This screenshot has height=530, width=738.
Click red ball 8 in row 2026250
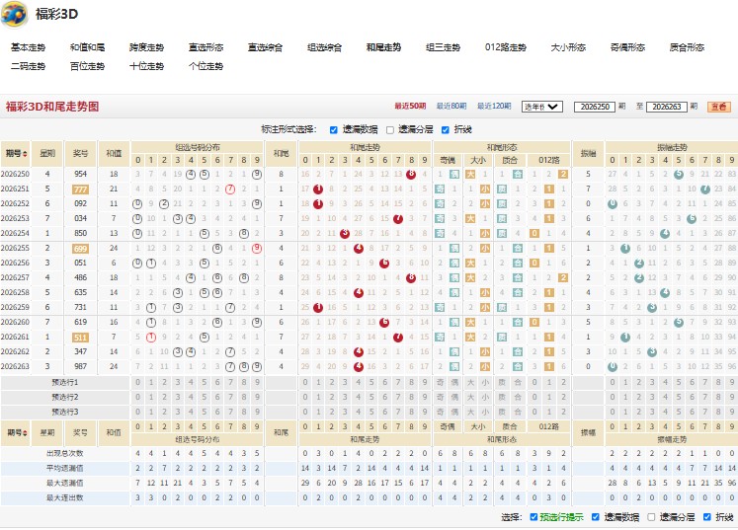point(411,175)
